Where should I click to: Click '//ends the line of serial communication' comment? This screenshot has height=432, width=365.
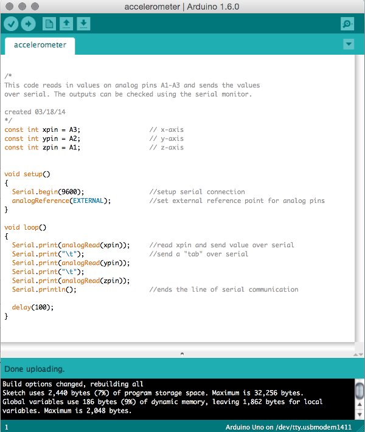[x=224, y=290]
